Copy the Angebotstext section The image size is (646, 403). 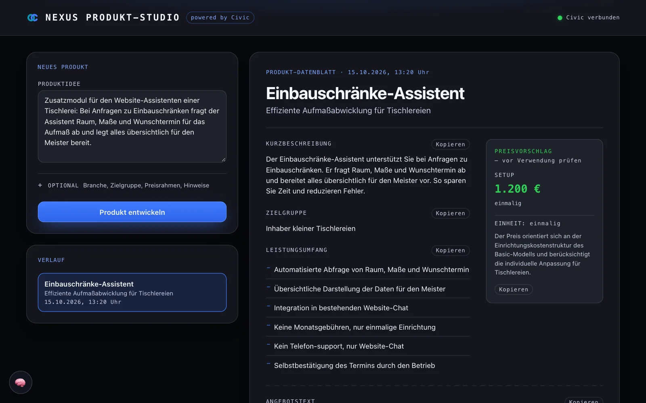click(583, 401)
